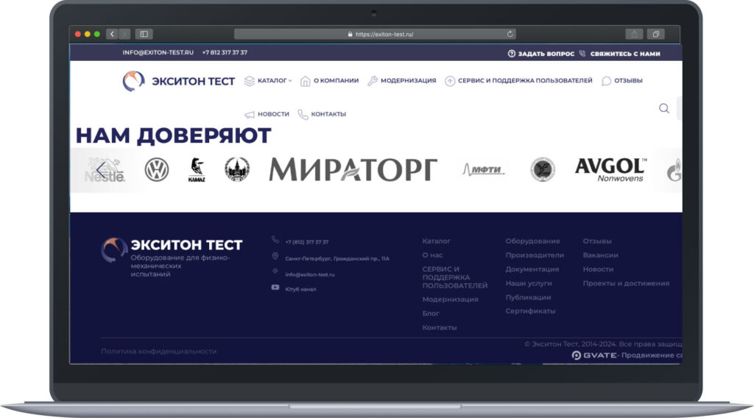The image size is (754, 418).
Task: Click the AVGOL Nonwovens logo
Action: click(x=610, y=170)
